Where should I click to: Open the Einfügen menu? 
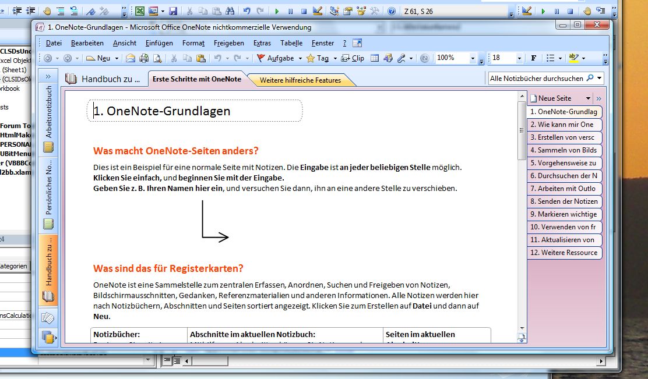click(159, 43)
